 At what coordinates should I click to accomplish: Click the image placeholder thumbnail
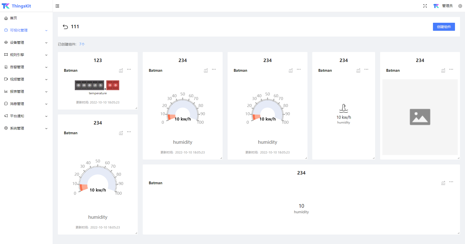click(x=420, y=117)
